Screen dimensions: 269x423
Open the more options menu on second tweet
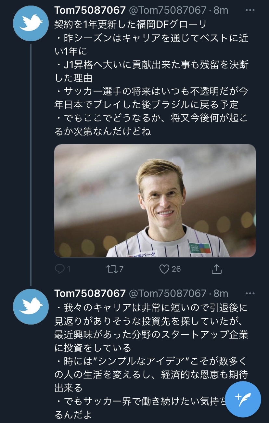[x=250, y=293]
